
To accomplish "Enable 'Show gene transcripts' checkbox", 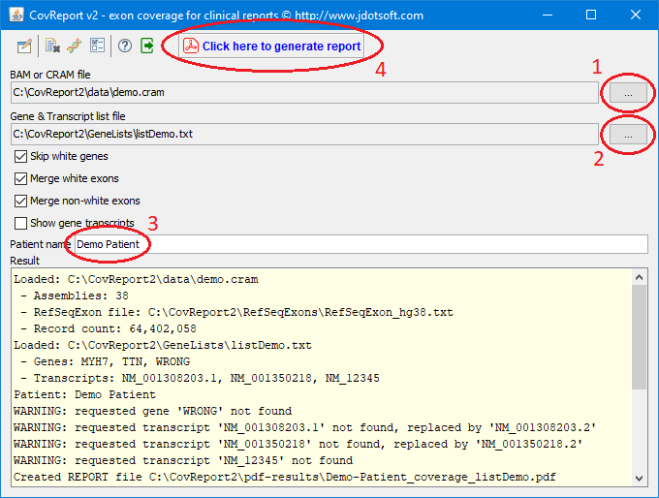I will click(21, 223).
